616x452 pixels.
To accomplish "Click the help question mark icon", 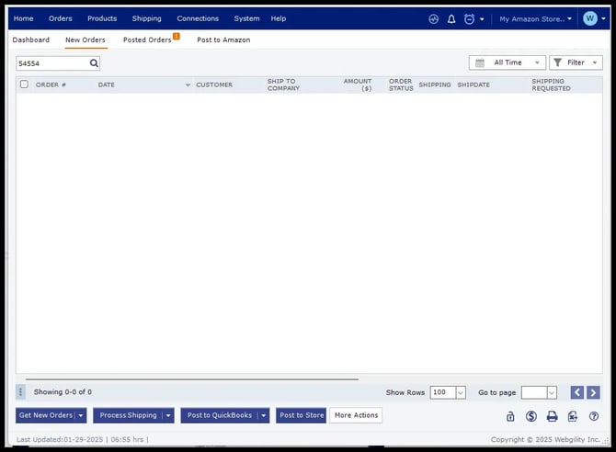I will 593,416.
